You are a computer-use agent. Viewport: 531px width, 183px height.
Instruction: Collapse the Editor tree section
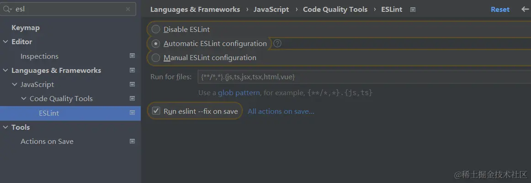(x=5, y=42)
